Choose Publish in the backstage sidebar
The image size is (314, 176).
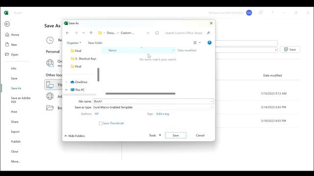coord(16,141)
